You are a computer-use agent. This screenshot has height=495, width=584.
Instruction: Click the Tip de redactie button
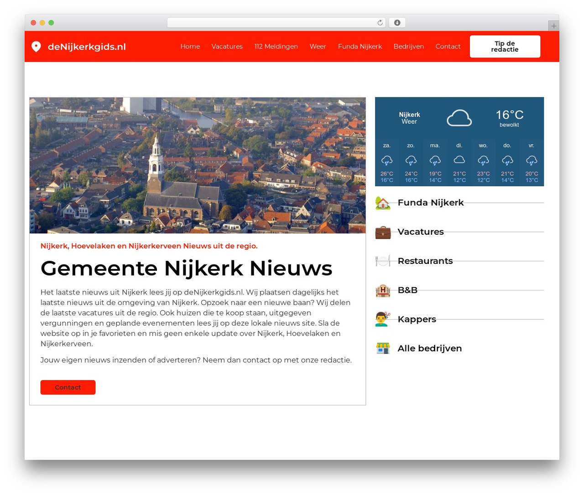[x=505, y=47]
